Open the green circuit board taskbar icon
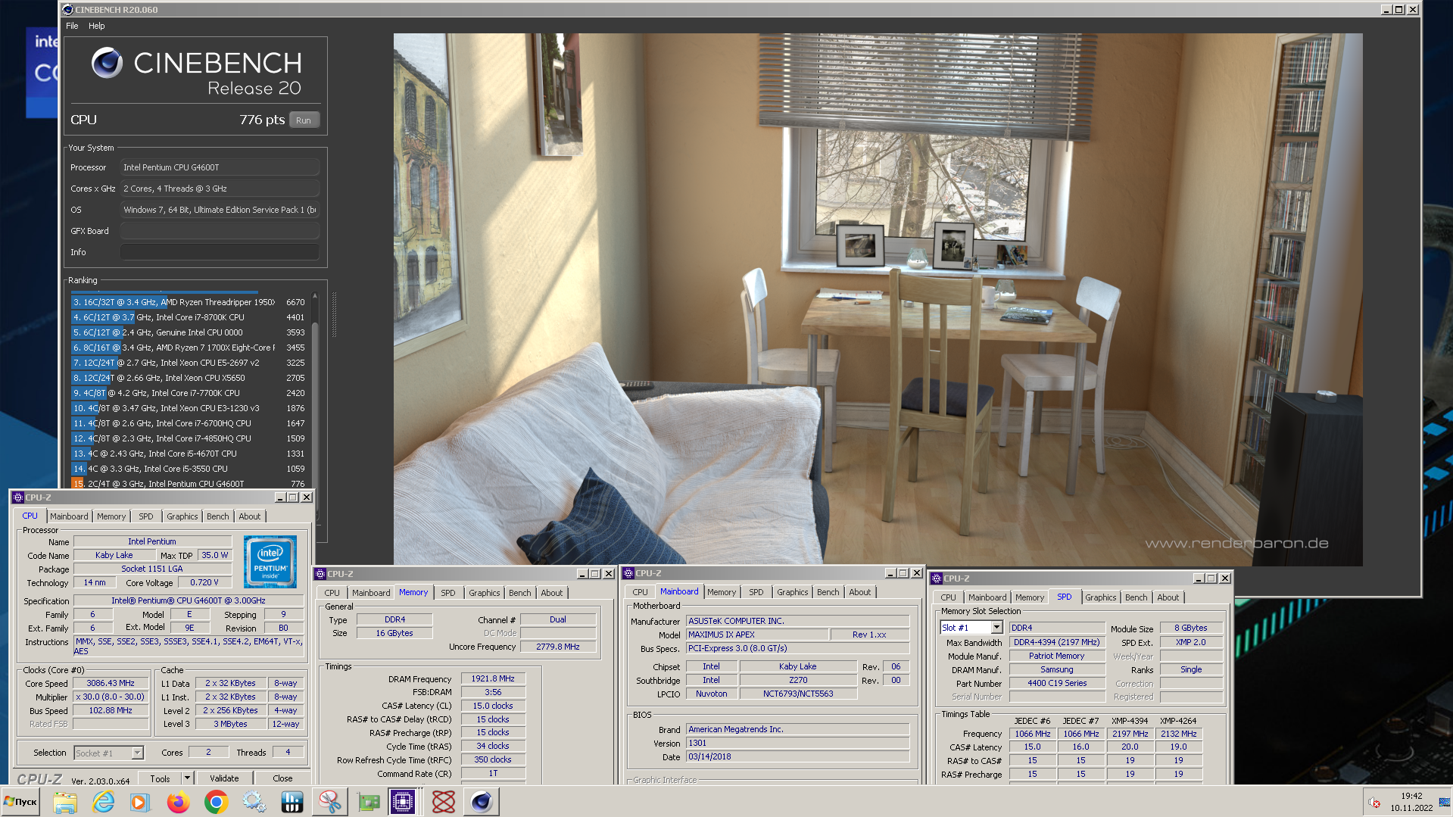Viewport: 1453px width, 817px height. click(x=368, y=802)
